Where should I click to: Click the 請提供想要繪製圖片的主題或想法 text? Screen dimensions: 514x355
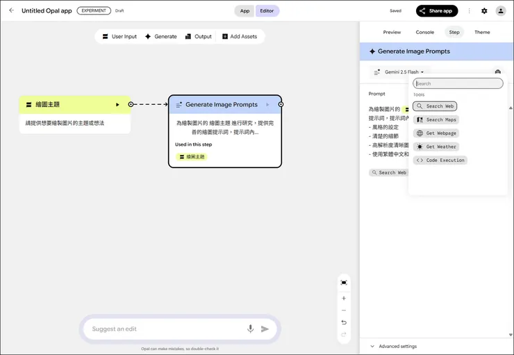(x=65, y=123)
